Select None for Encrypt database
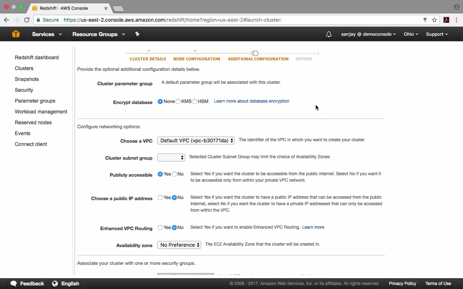The image size is (463, 289). (160, 102)
